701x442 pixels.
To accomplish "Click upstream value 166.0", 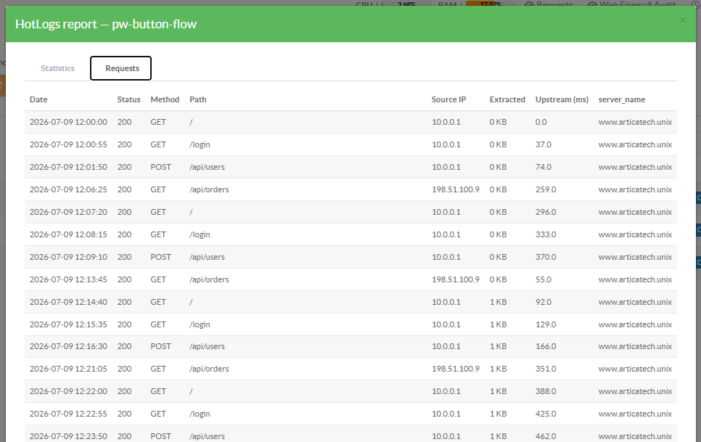I will tap(546, 346).
